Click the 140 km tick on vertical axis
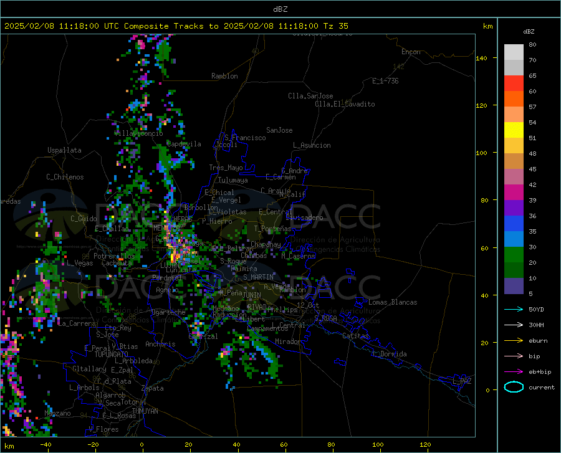Viewport: 561px width, 453px height. tap(482, 58)
